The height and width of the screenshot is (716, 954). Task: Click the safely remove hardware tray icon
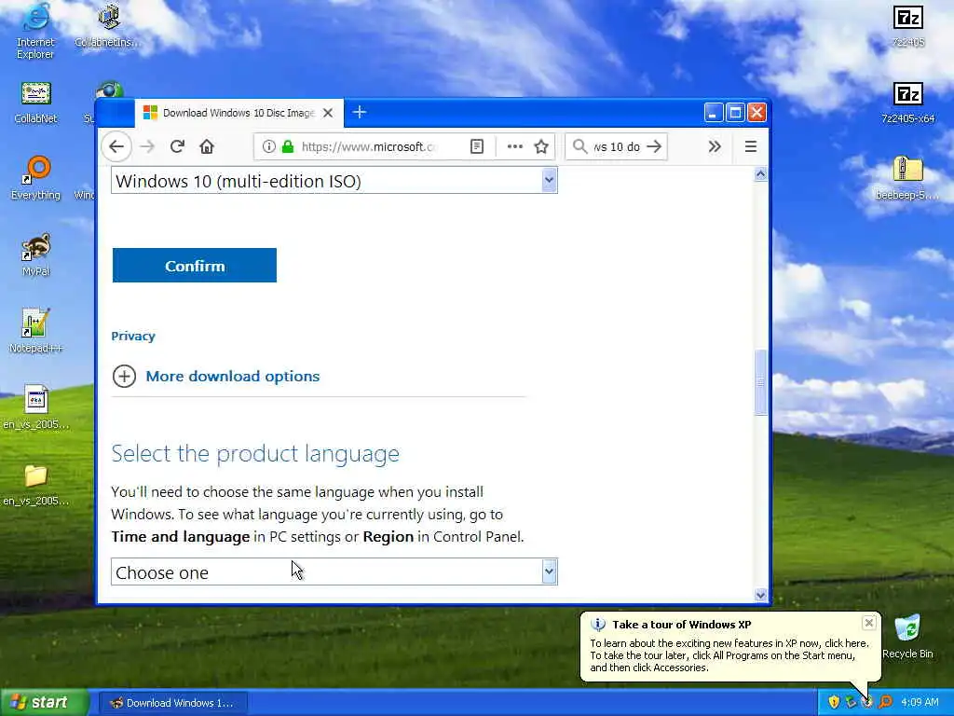tap(851, 702)
